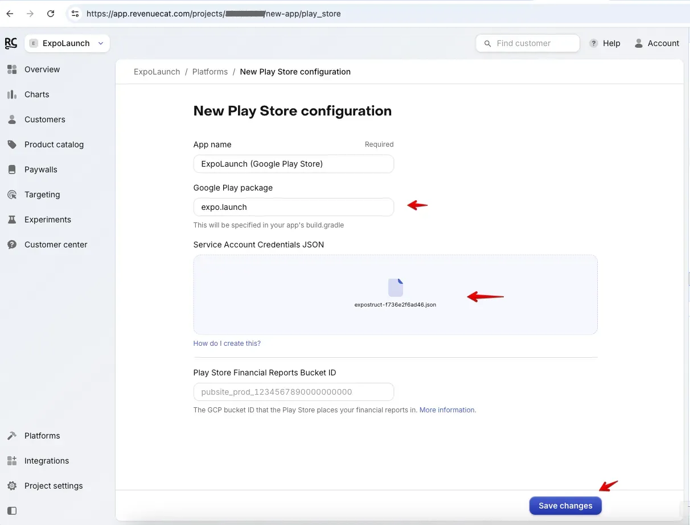This screenshot has width=690, height=525.
Task: Click the App name input field
Action: point(294,164)
